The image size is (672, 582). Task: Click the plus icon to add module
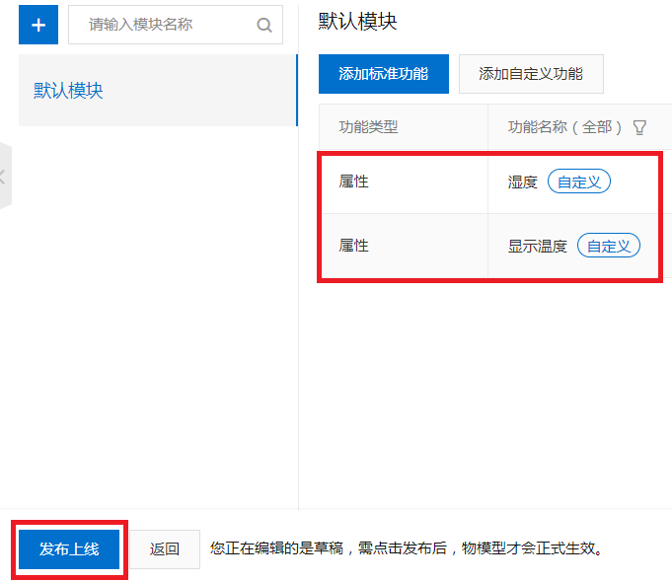tap(38, 25)
